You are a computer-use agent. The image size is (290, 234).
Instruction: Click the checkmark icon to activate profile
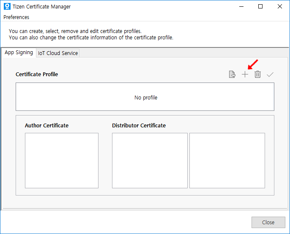[x=270, y=74]
